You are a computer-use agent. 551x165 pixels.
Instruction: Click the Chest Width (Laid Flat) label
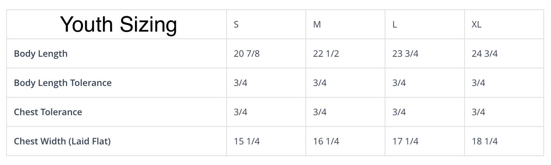point(62,141)
